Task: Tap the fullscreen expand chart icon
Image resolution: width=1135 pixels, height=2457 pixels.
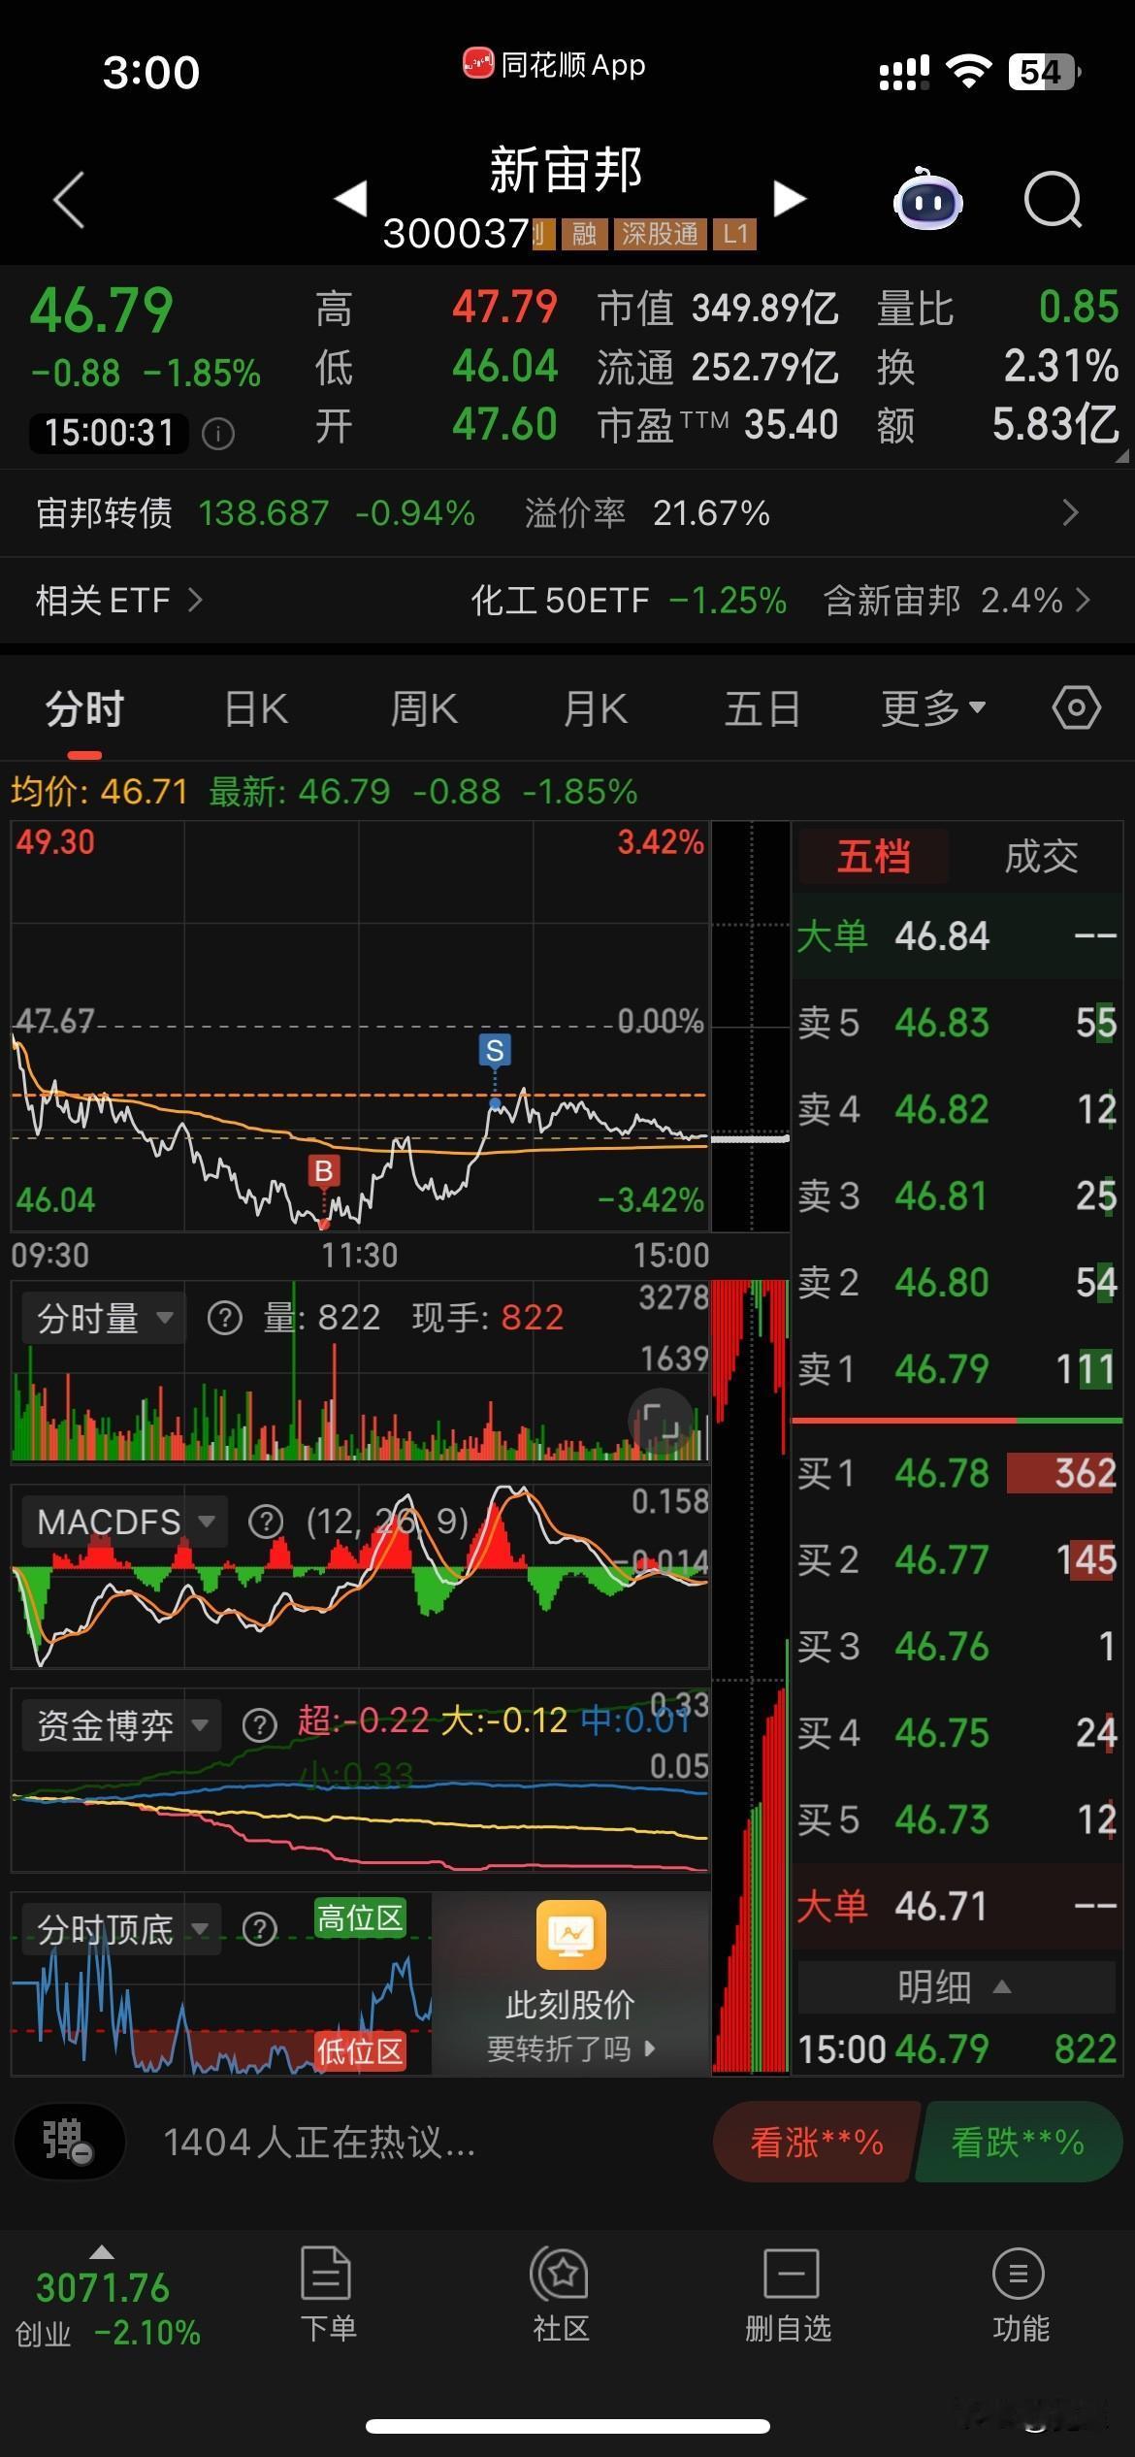Action: point(660,1423)
